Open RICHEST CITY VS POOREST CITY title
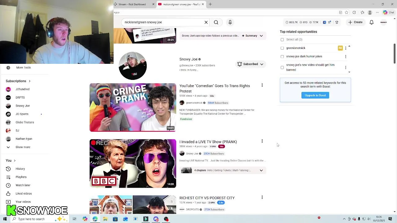Image resolution: width=397 pixels, height=223 pixels. click(207, 198)
